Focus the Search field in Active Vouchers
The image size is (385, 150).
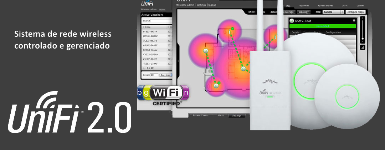[161, 21]
